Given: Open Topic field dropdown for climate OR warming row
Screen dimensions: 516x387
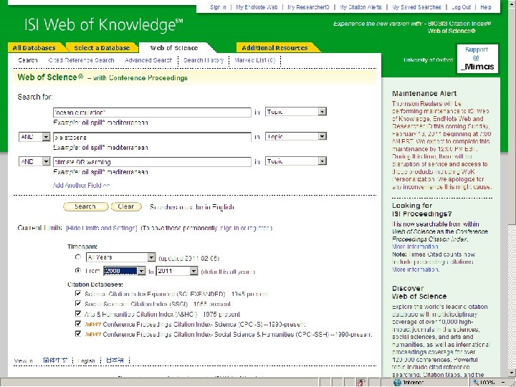Looking at the screenshot, I should pyautogui.click(x=296, y=161).
